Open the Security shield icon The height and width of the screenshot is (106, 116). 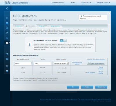point(7,71)
